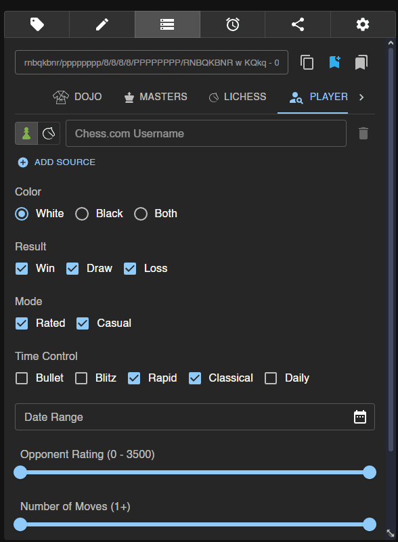Open the Tags panel icon
The width and height of the screenshot is (398, 542).
[37, 24]
